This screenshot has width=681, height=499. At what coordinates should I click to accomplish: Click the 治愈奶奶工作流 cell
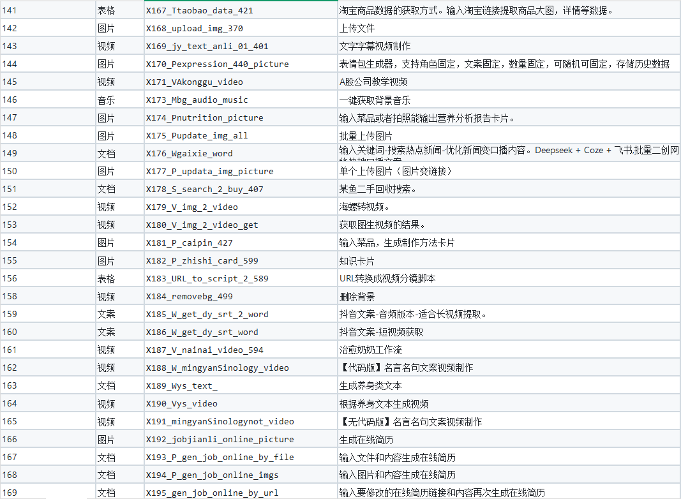509,350
